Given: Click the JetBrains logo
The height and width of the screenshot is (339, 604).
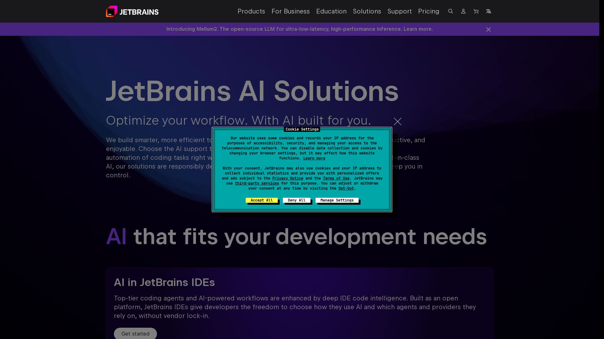Looking at the screenshot, I should 132,11.
